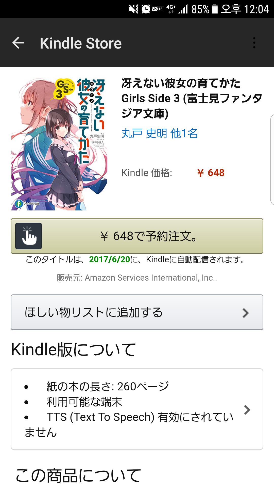Expand the wishlist chevron arrow
The height and width of the screenshot is (488, 274).
pyautogui.click(x=245, y=313)
